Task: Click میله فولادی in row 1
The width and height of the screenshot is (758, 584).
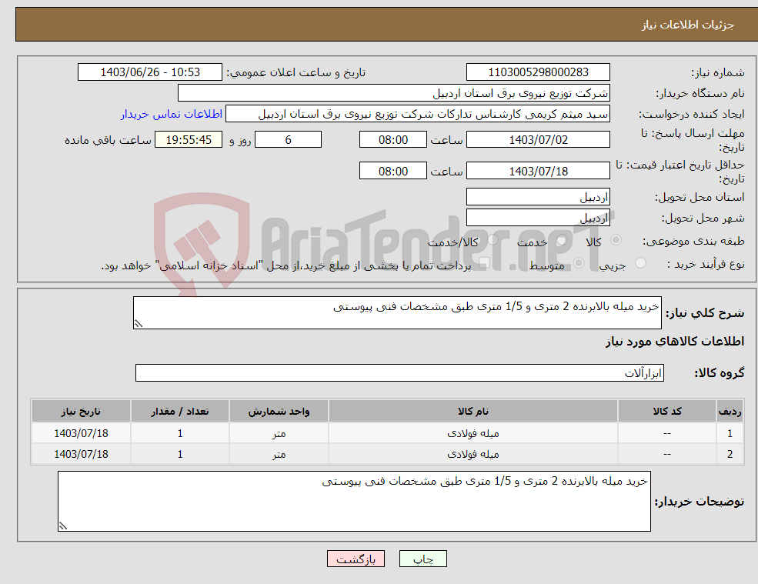Action: pos(472,434)
